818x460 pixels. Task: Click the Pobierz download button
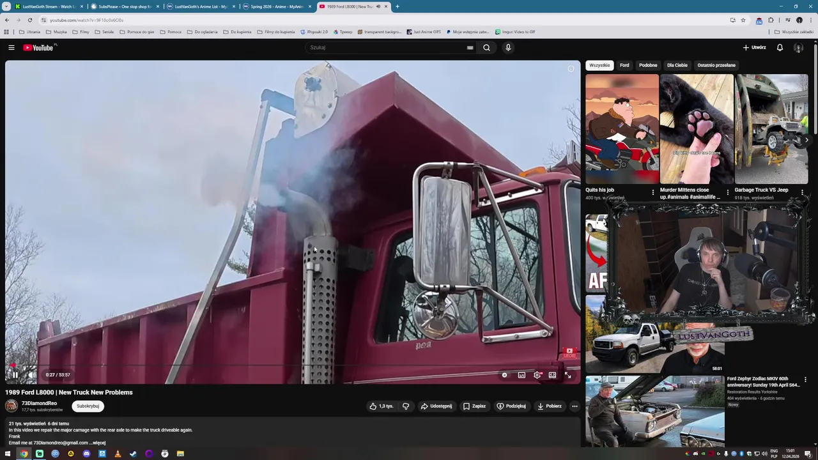point(550,406)
